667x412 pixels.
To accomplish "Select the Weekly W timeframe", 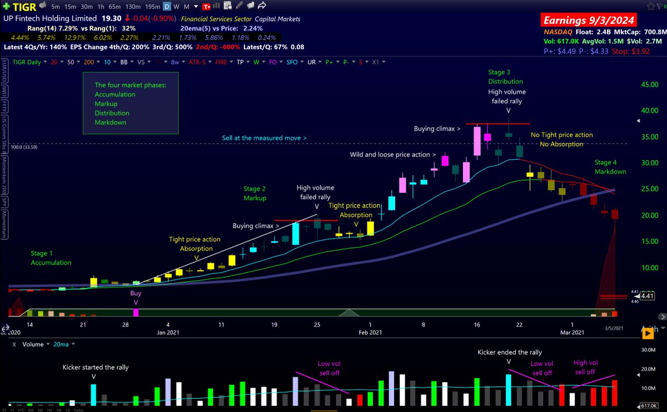I will [x=176, y=7].
